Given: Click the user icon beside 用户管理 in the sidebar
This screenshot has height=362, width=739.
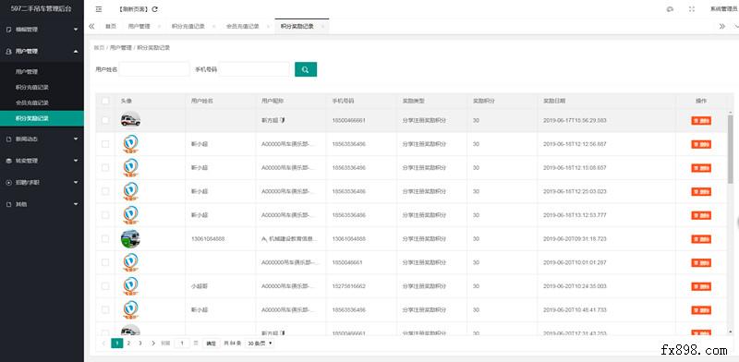Looking at the screenshot, I should pyautogui.click(x=8, y=52).
